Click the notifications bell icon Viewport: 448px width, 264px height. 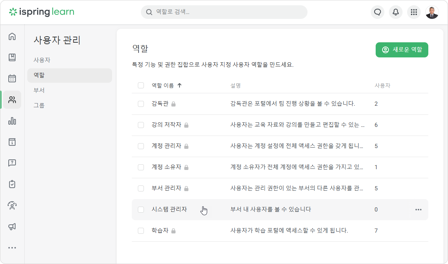pos(396,12)
